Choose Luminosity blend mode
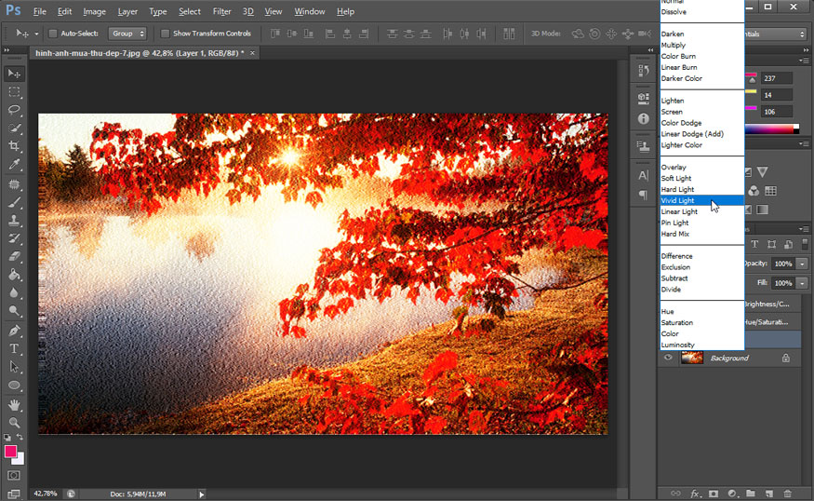814x501 pixels. click(701, 345)
